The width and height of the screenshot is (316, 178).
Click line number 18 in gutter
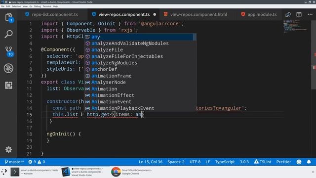[29, 134]
